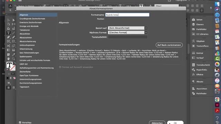Click the large fill color swatch with T
This screenshot has width=221, height=124.
click(x=9, y=65)
